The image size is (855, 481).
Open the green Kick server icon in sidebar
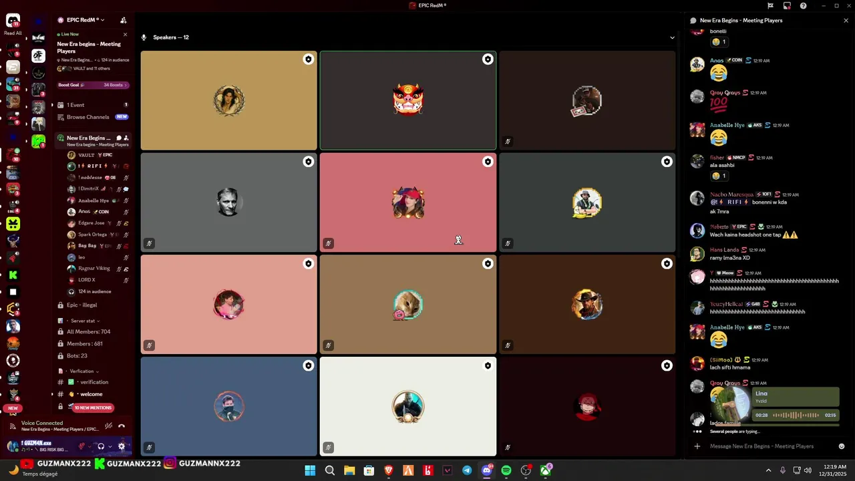click(x=13, y=275)
